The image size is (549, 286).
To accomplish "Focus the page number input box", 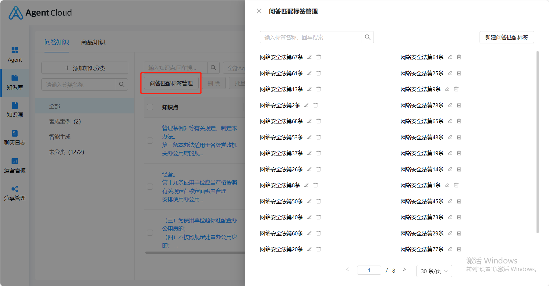I will (x=369, y=270).
